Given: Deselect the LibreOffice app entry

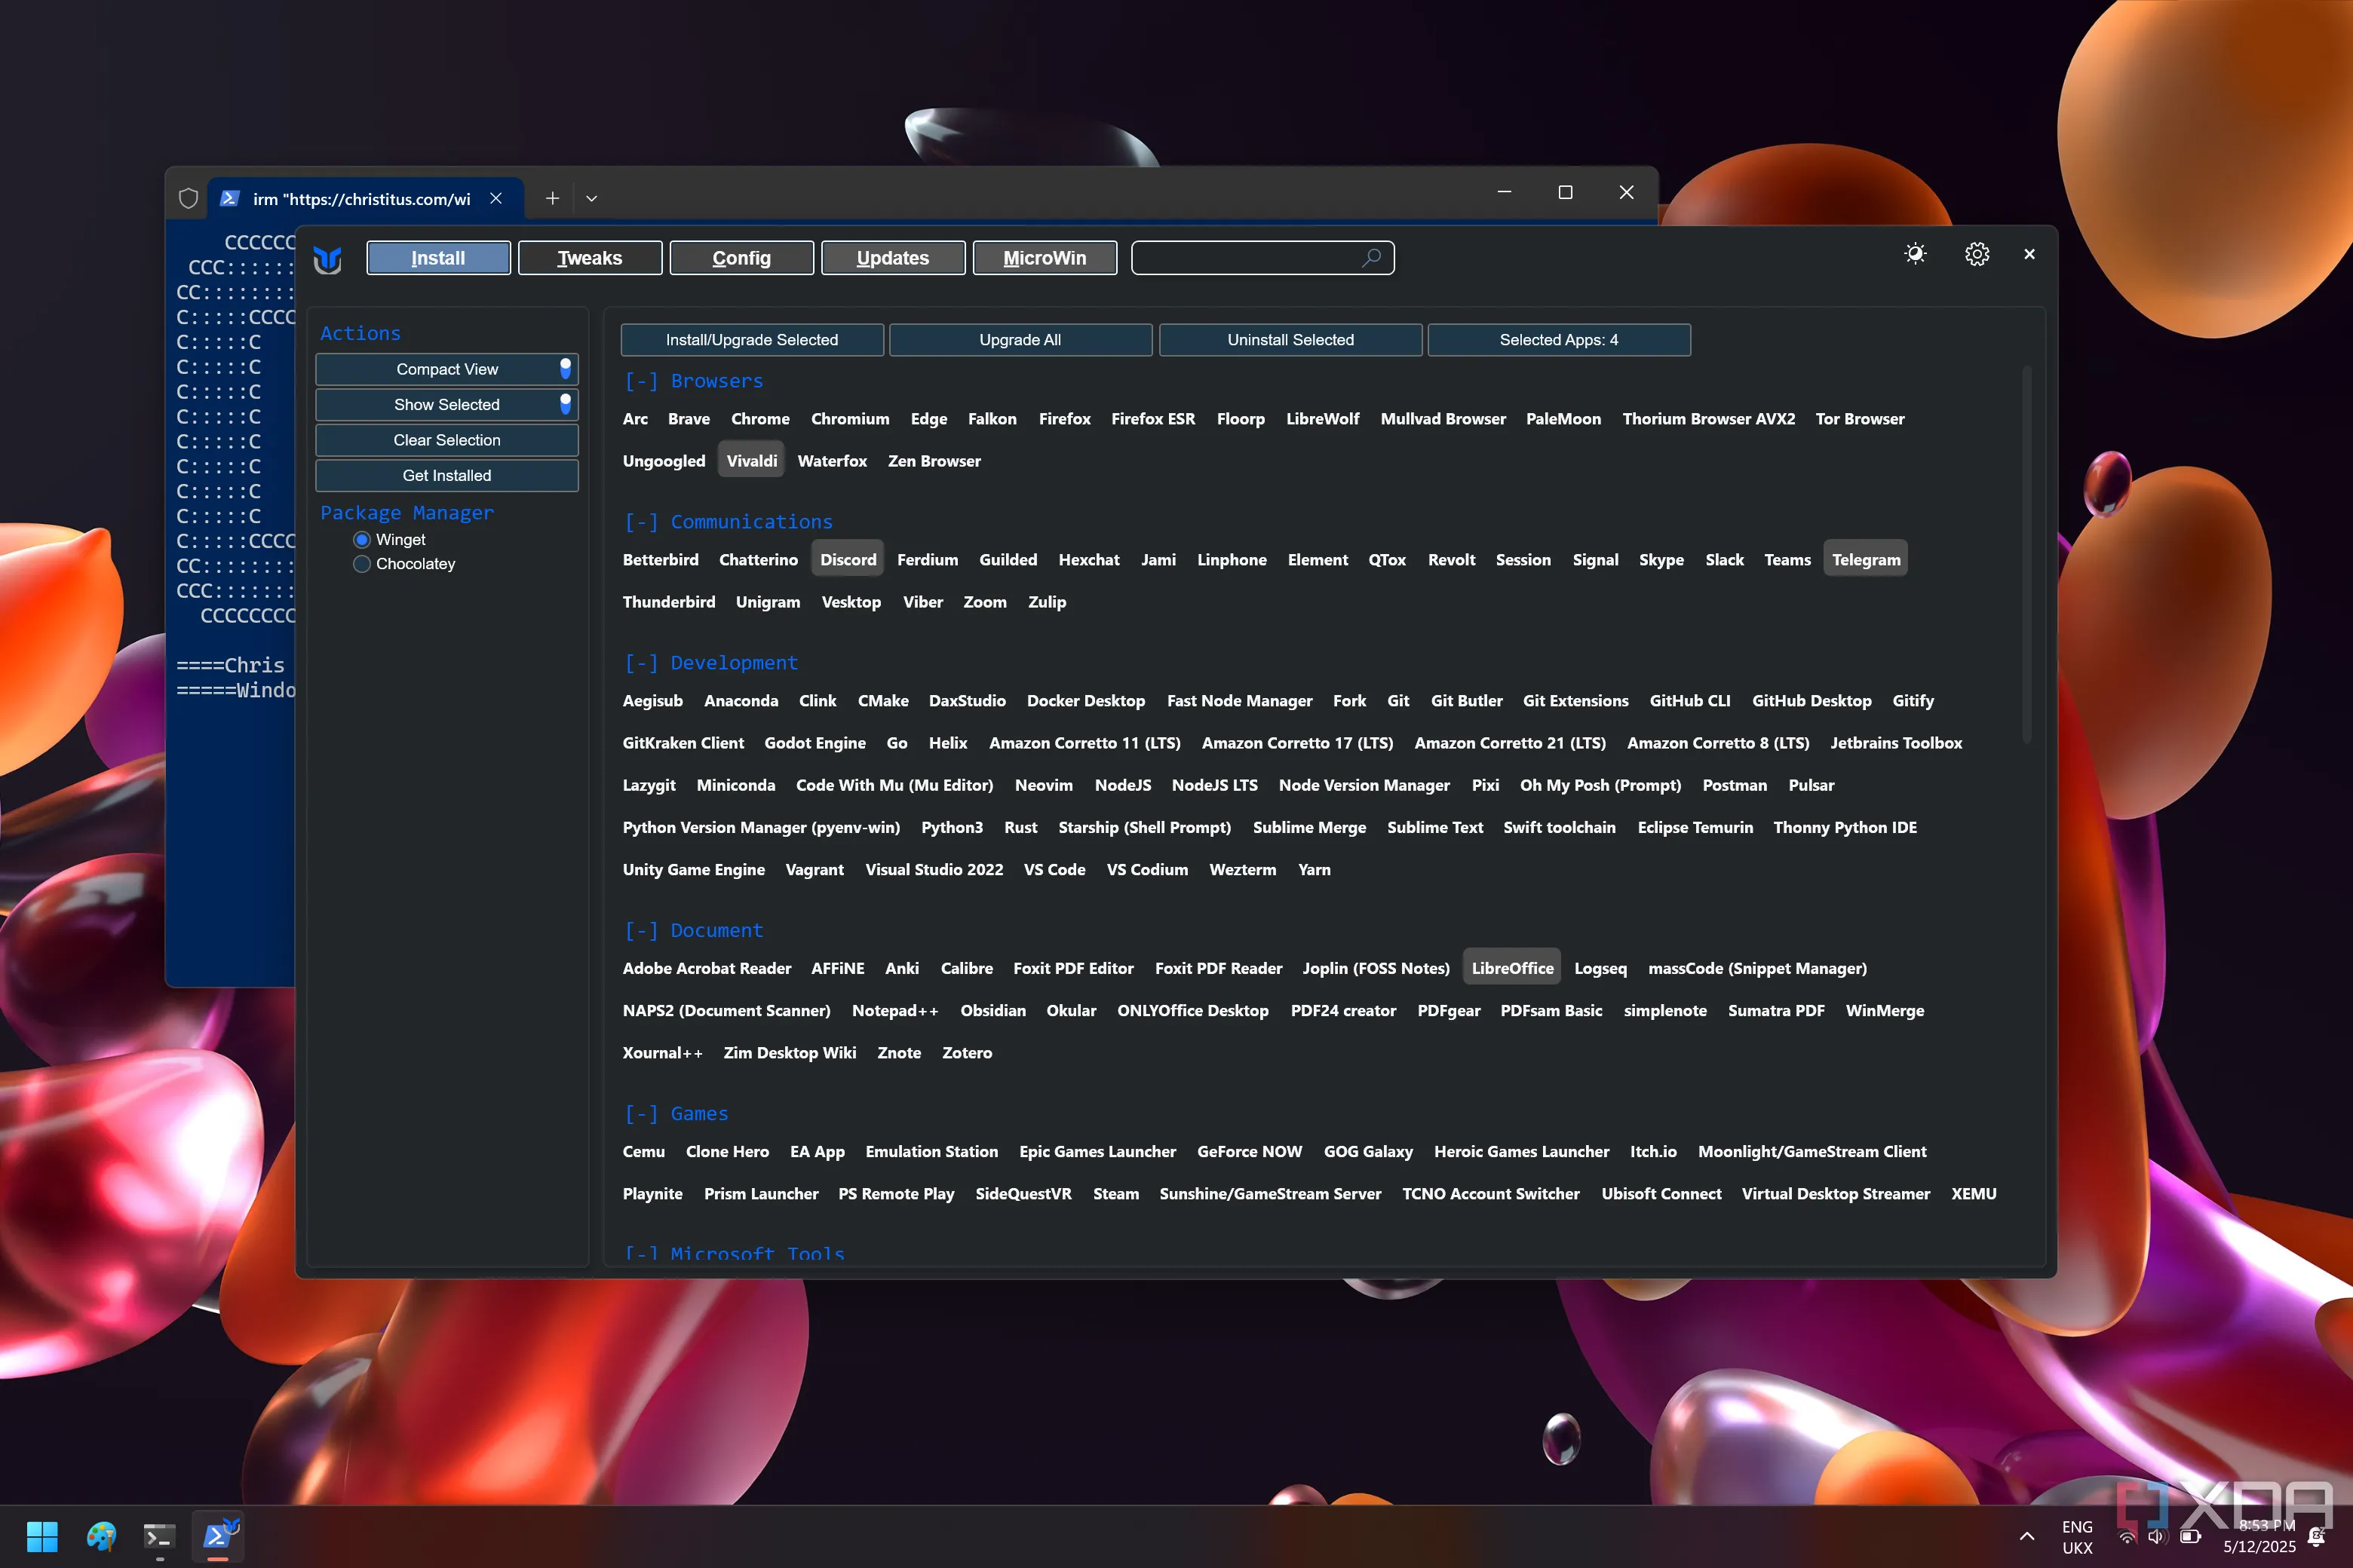Looking at the screenshot, I should (1511, 968).
